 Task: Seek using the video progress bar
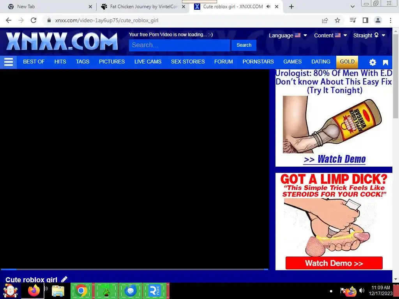(x=134, y=269)
